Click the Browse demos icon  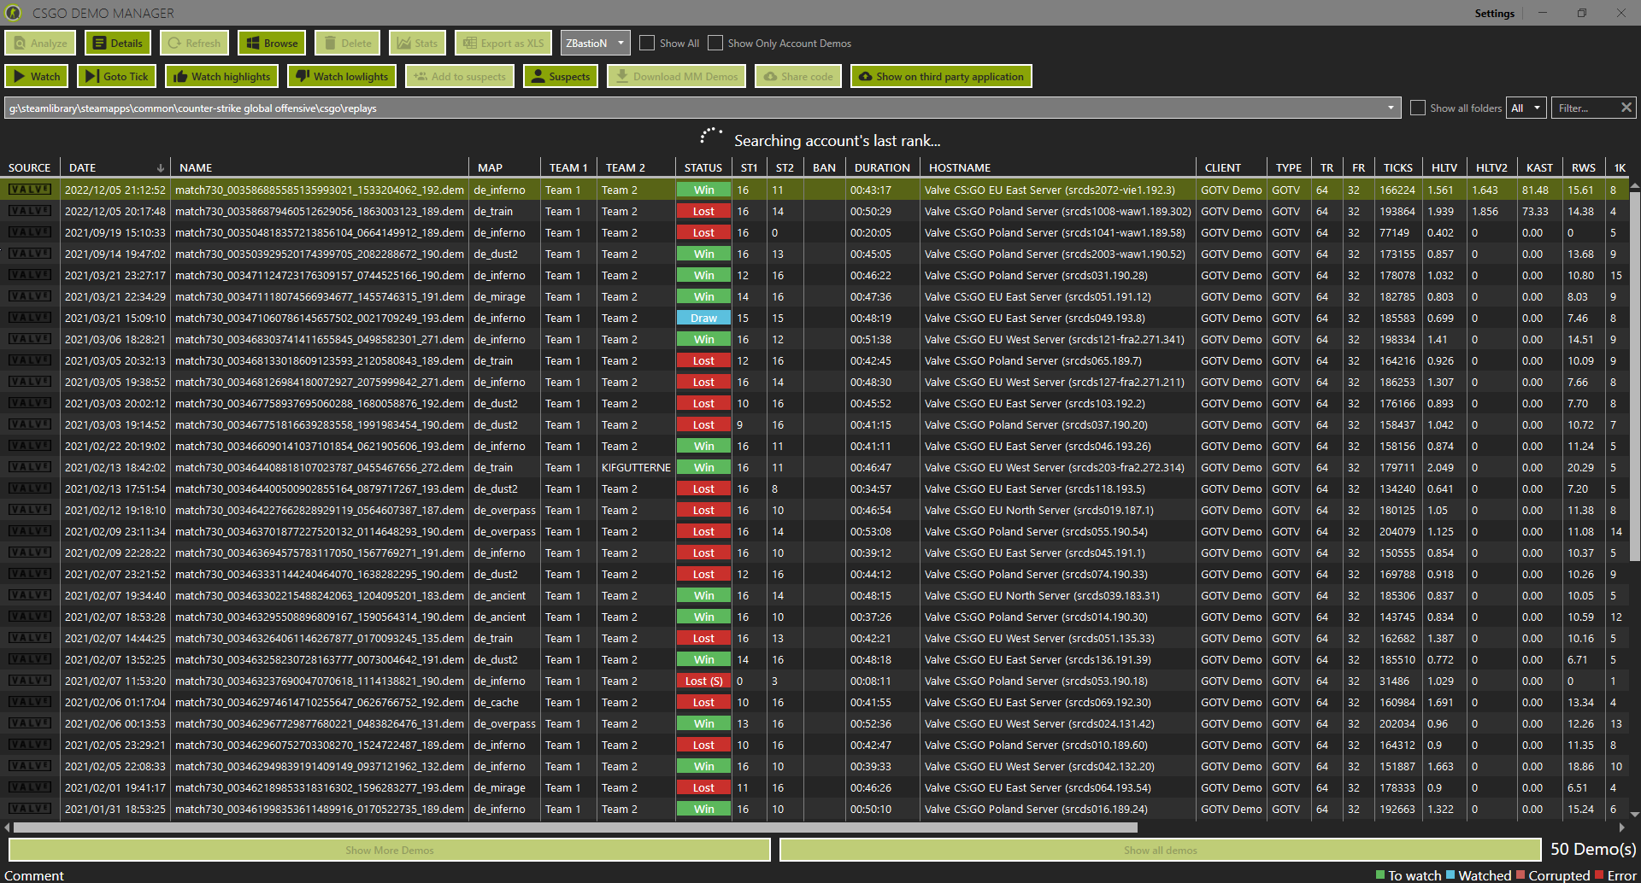click(271, 42)
